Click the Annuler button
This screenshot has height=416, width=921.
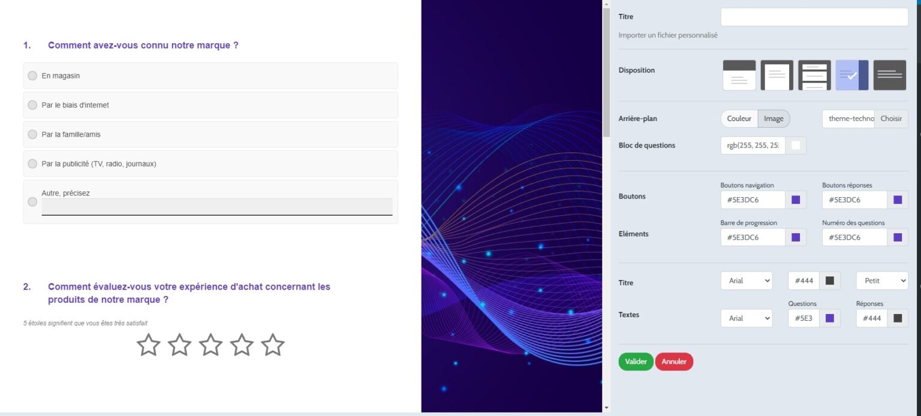point(674,361)
